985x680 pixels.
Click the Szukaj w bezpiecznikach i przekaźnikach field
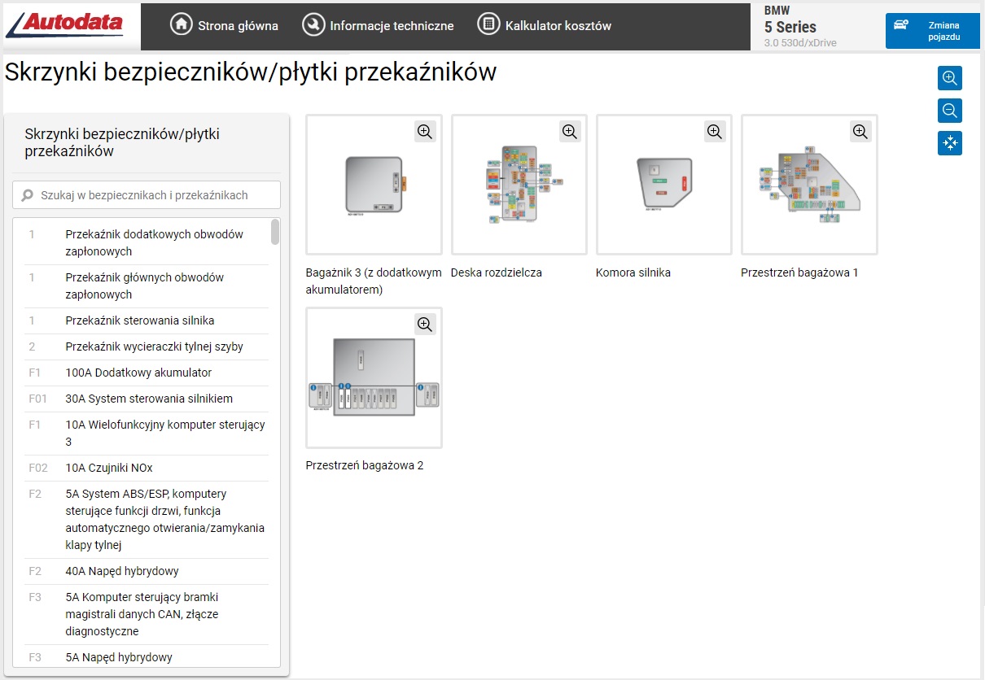[147, 195]
